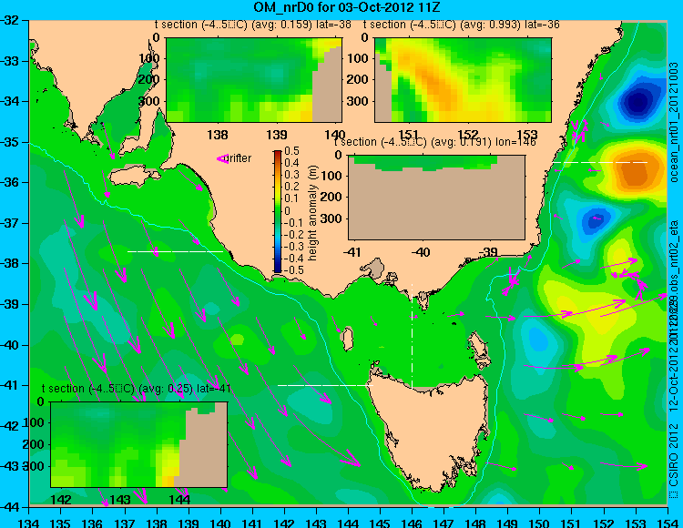
Task: Click the height anomaly color bar
Action: (278, 212)
